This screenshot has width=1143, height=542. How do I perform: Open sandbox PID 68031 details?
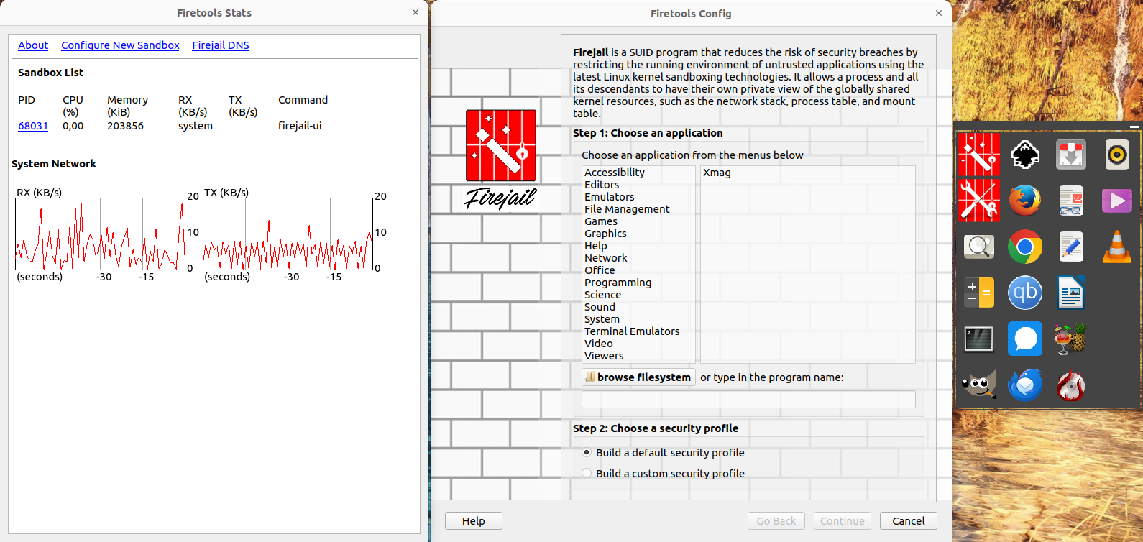point(33,126)
